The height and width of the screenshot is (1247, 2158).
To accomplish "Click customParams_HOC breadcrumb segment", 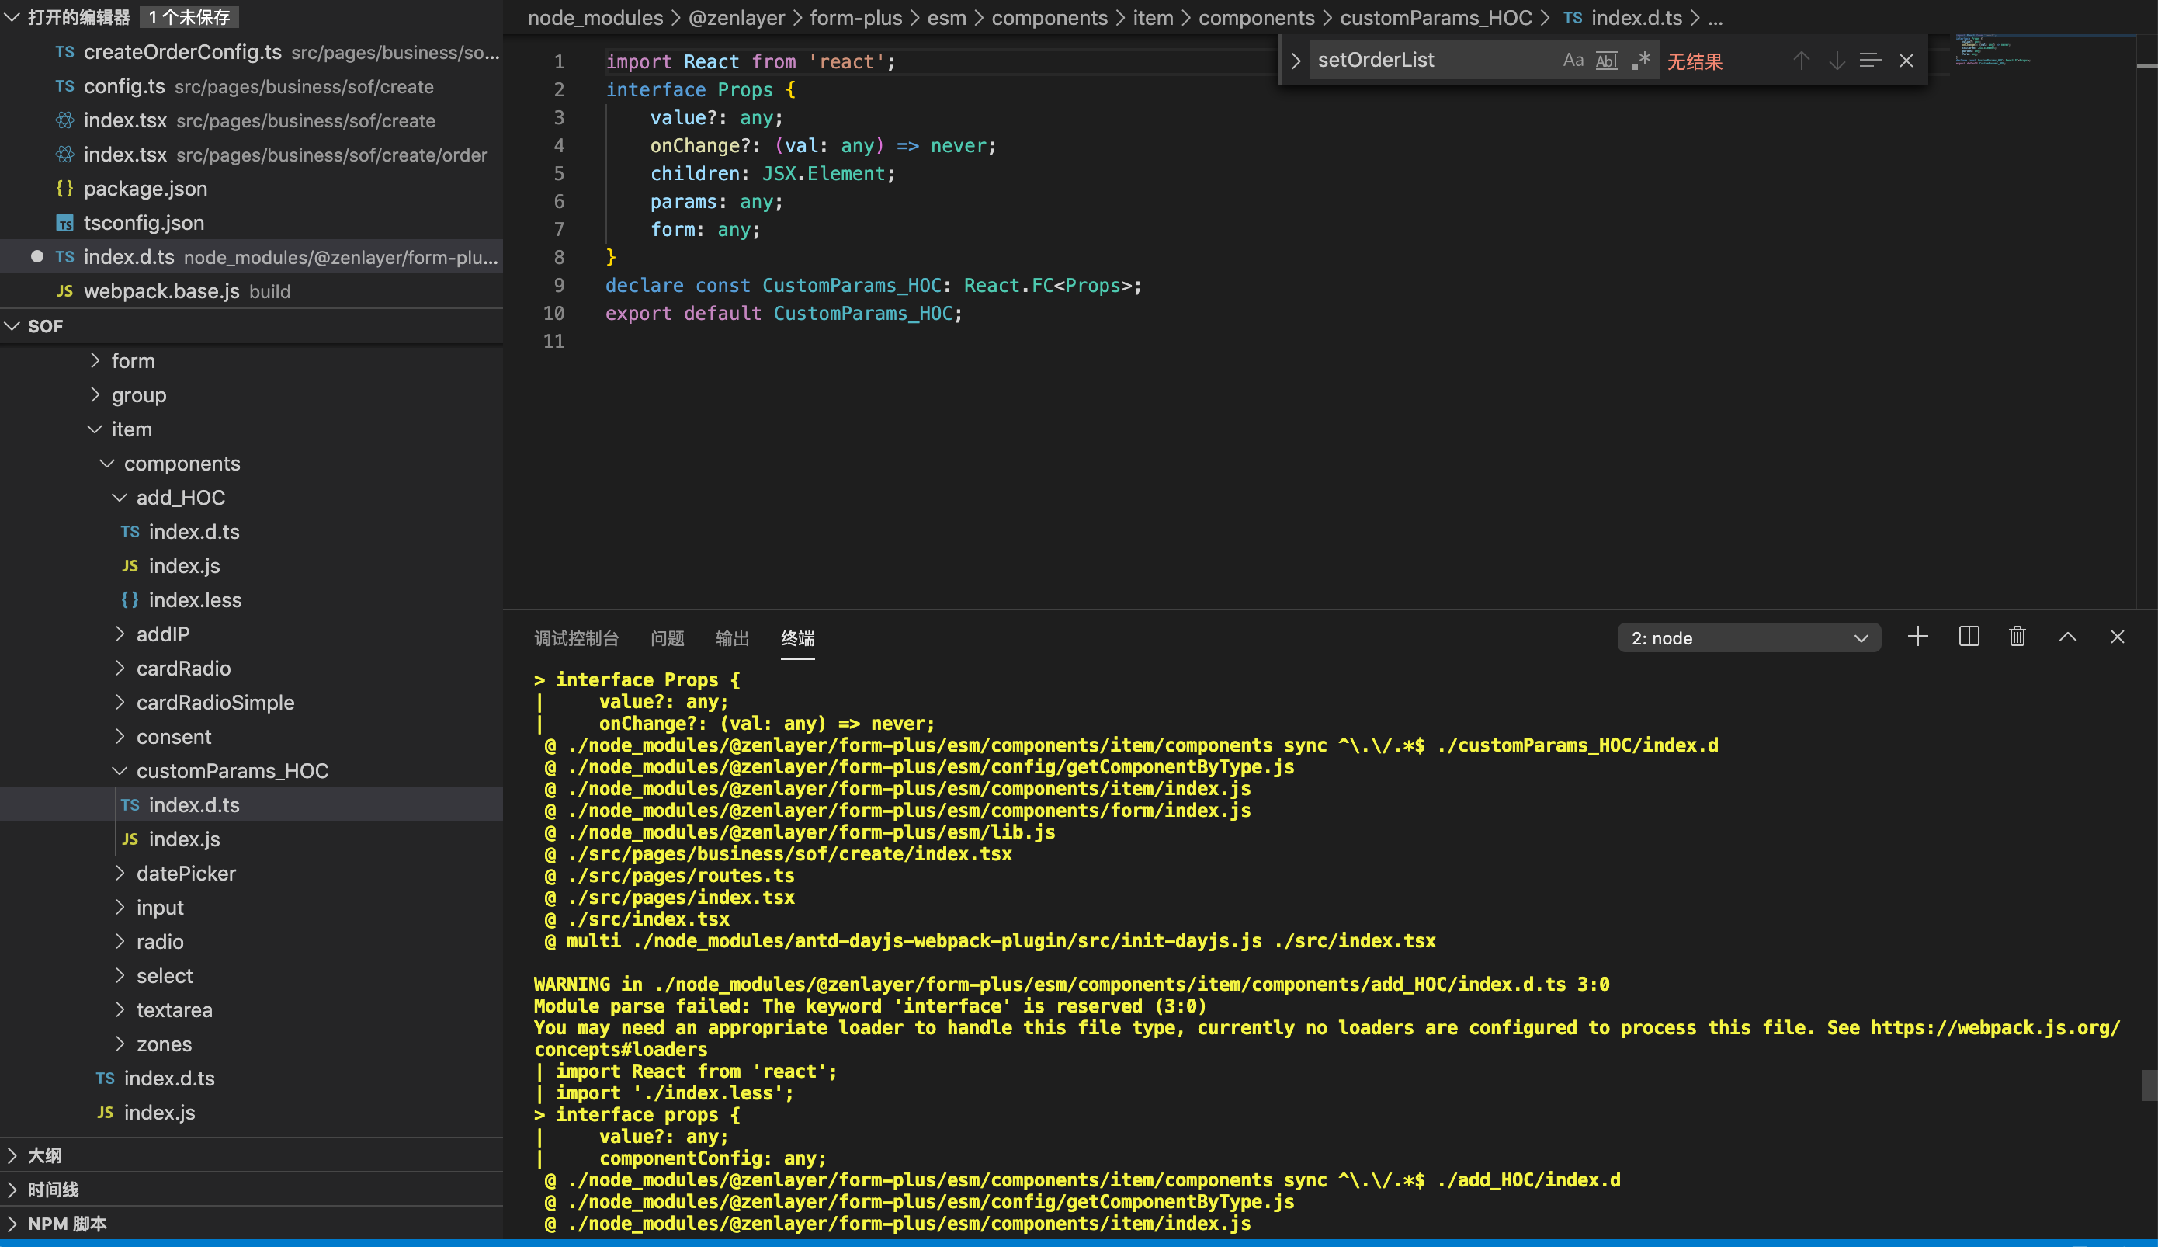I will click(1435, 17).
